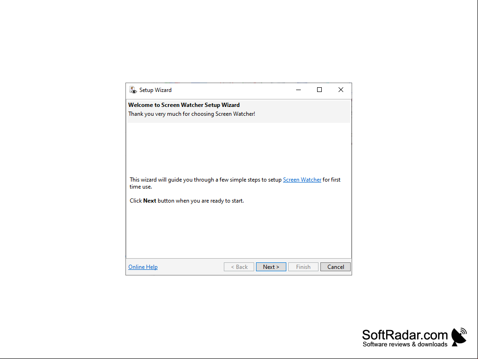Close the Setup Wizard window

(341, 90)
